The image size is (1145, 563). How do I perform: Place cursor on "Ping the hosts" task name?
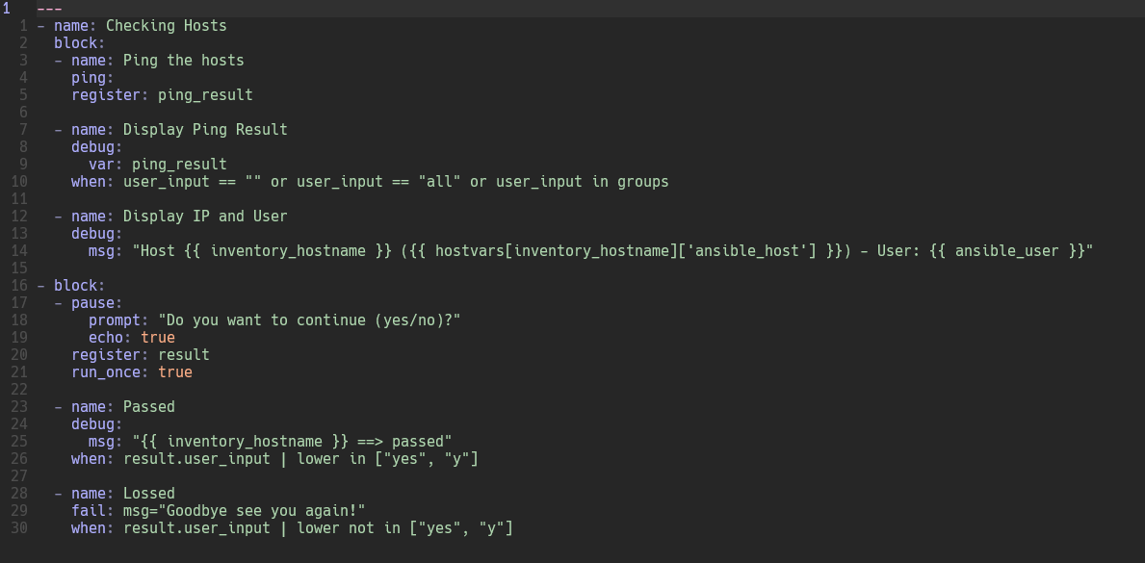coord(183,61)
